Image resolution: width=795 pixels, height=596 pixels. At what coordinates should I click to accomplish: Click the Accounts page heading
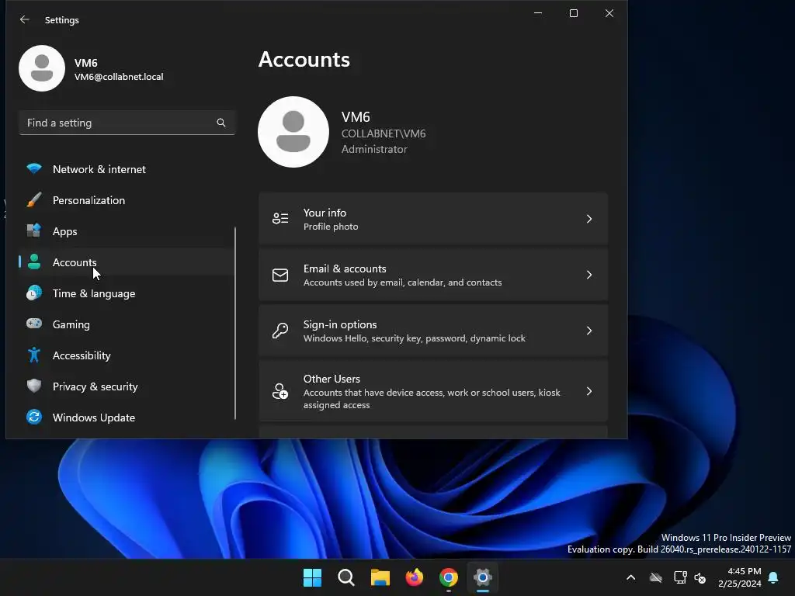pyautogui.click(x=304, y=59)
